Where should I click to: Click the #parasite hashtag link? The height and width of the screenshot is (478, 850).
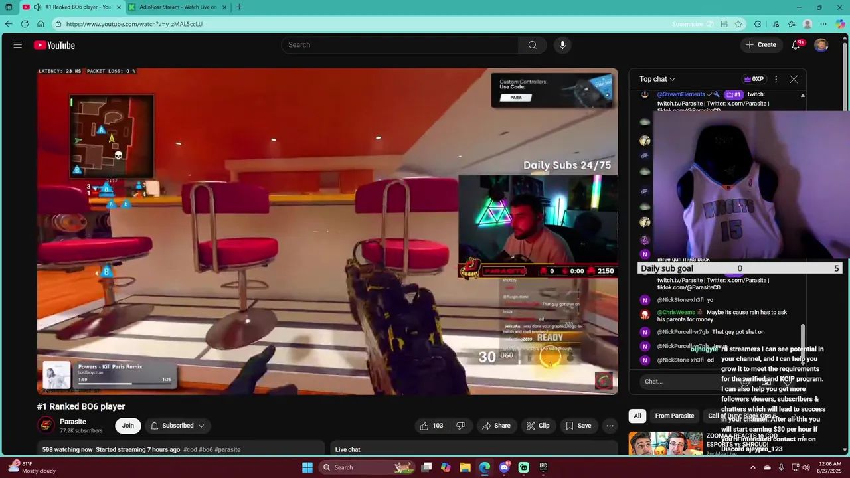227,449
